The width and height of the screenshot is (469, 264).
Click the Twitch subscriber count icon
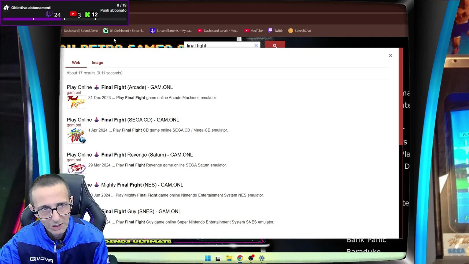[49, 14]
